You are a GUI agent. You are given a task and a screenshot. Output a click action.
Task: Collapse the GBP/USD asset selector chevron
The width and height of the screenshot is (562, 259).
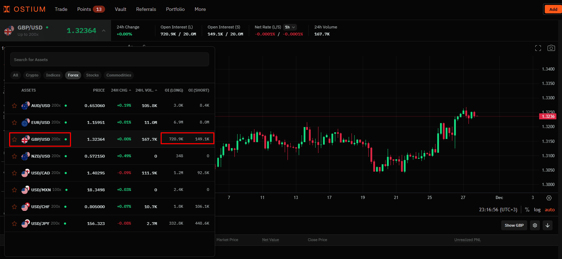coord(104,31)
